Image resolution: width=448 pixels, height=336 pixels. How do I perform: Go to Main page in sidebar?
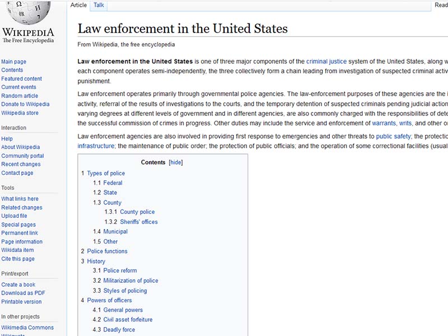(x=14, y=62)
